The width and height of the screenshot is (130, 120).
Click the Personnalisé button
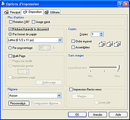pyautogui.click(x=19, y=103)
